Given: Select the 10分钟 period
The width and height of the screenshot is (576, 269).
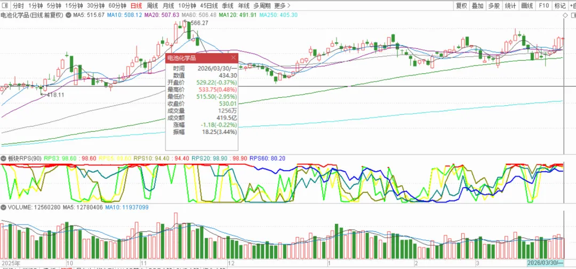Looking at the screenshot, I should (x=187, y=6).
